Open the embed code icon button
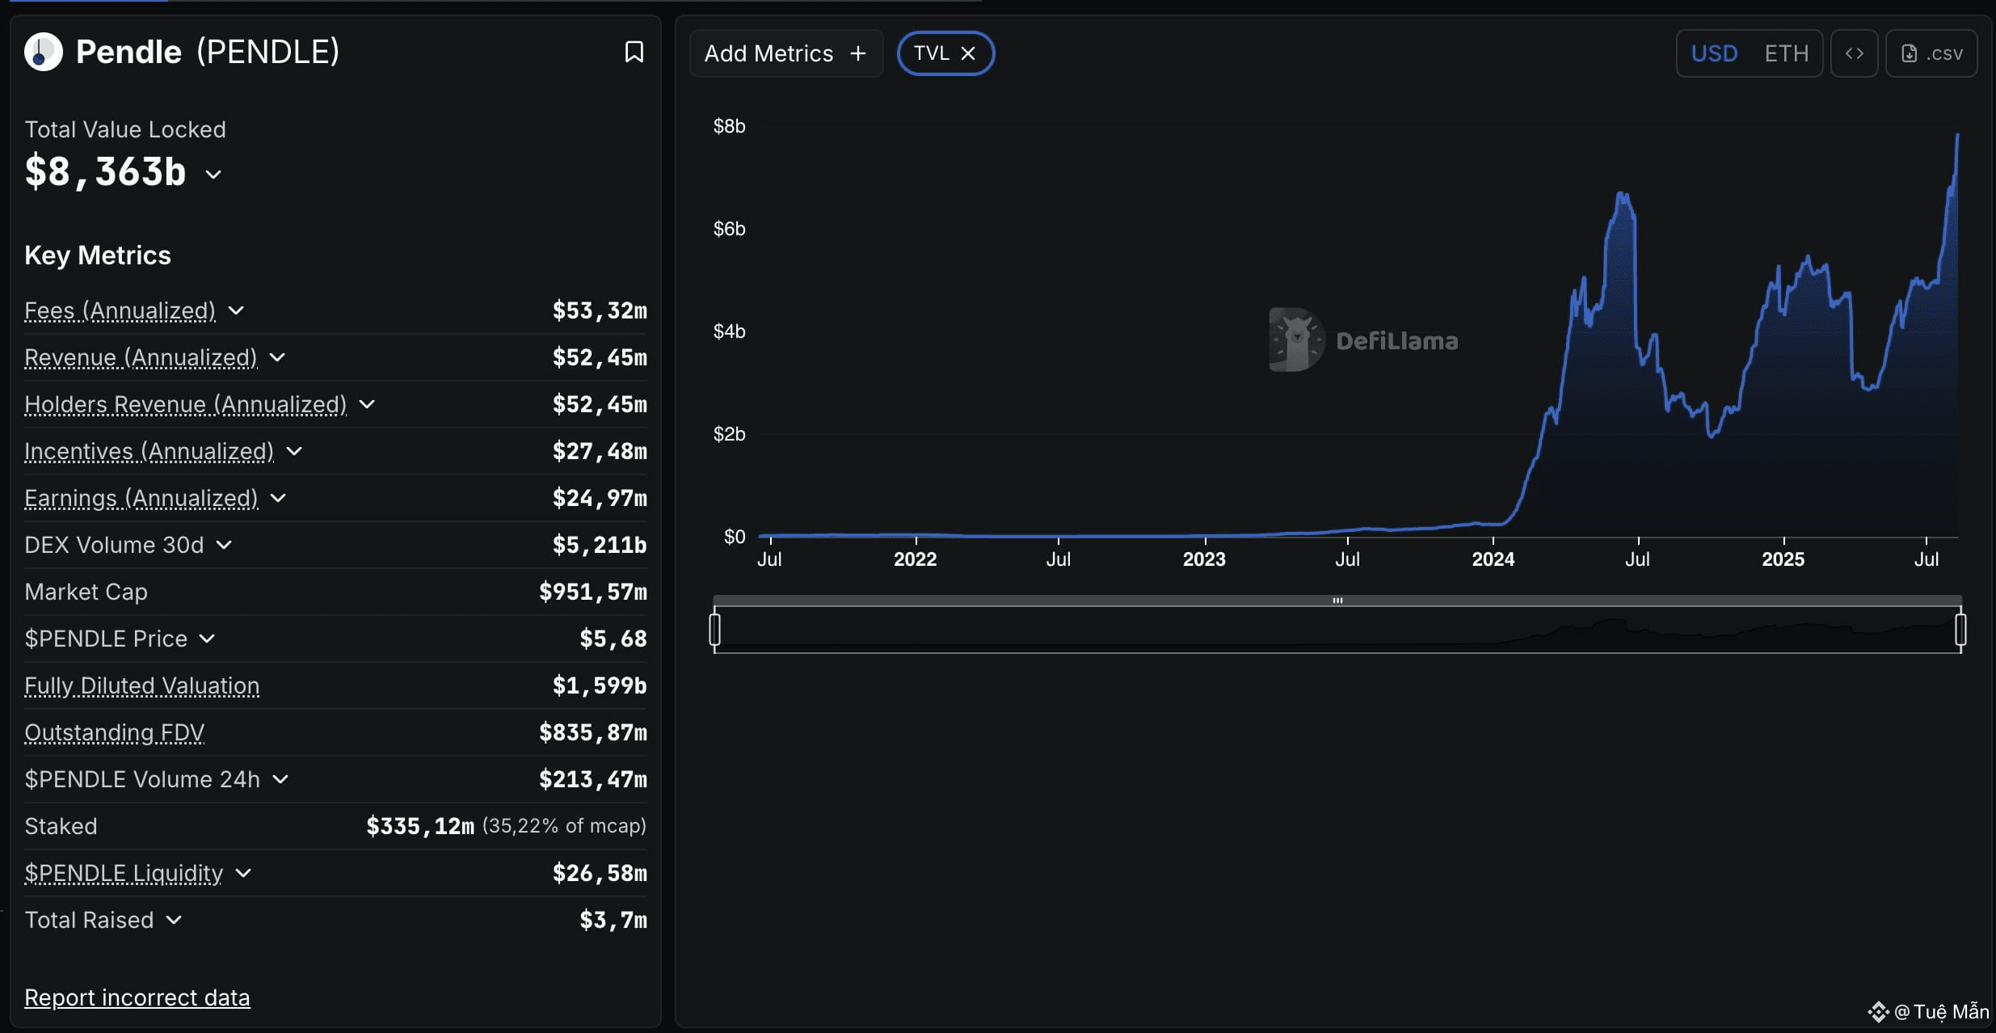This screenshot has width=1996, height=1033. coord(1854,53)
